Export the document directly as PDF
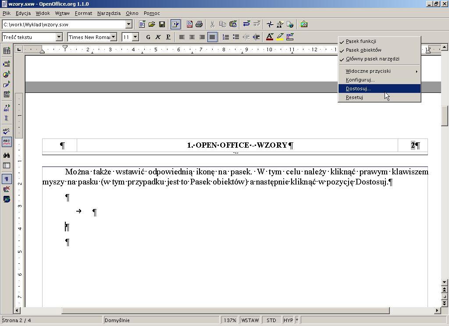The width and height of the screenshot is (449, 326). pyautogui.click(x=189, y=25)
